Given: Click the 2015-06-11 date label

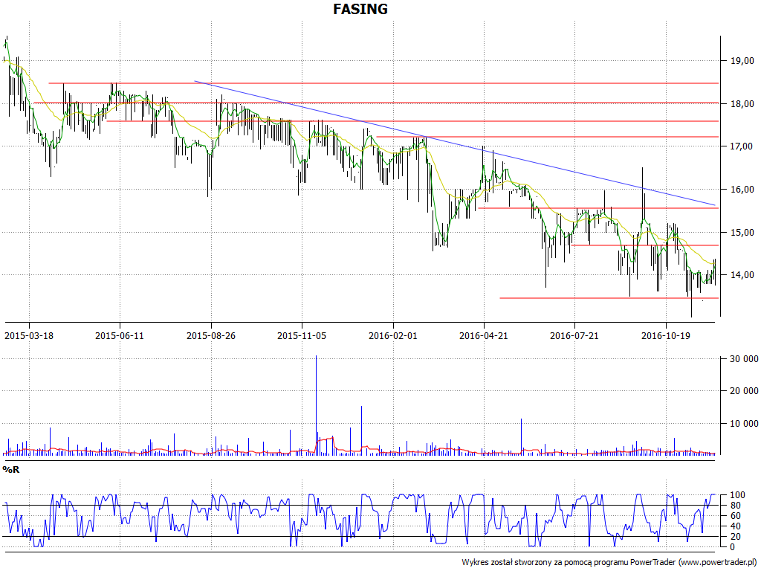Looking at the screenshot, I should pyautogui.click(x=120, y=335).
